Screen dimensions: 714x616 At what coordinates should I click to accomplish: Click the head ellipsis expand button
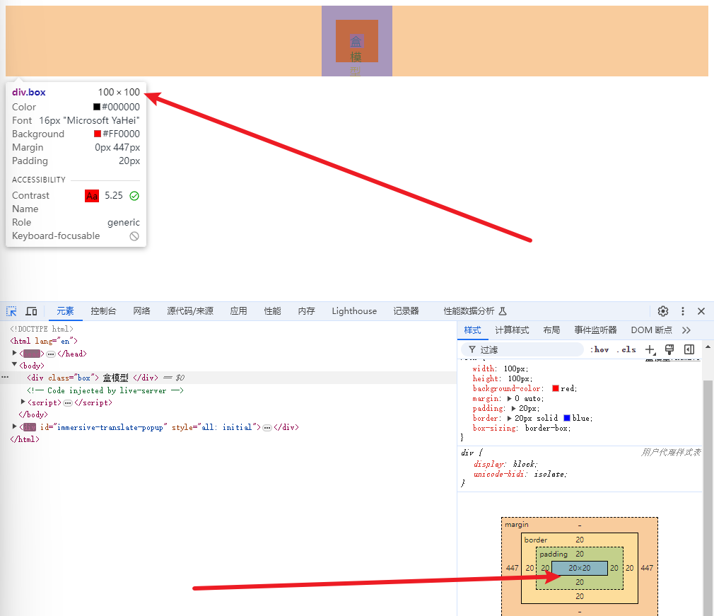pyautogui.click(x=51, y=354)
